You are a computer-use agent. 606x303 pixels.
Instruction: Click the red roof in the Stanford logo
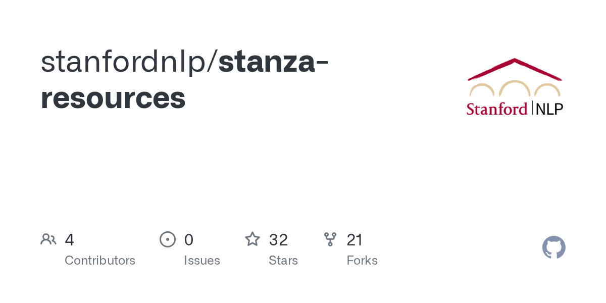tap(514, 69)
